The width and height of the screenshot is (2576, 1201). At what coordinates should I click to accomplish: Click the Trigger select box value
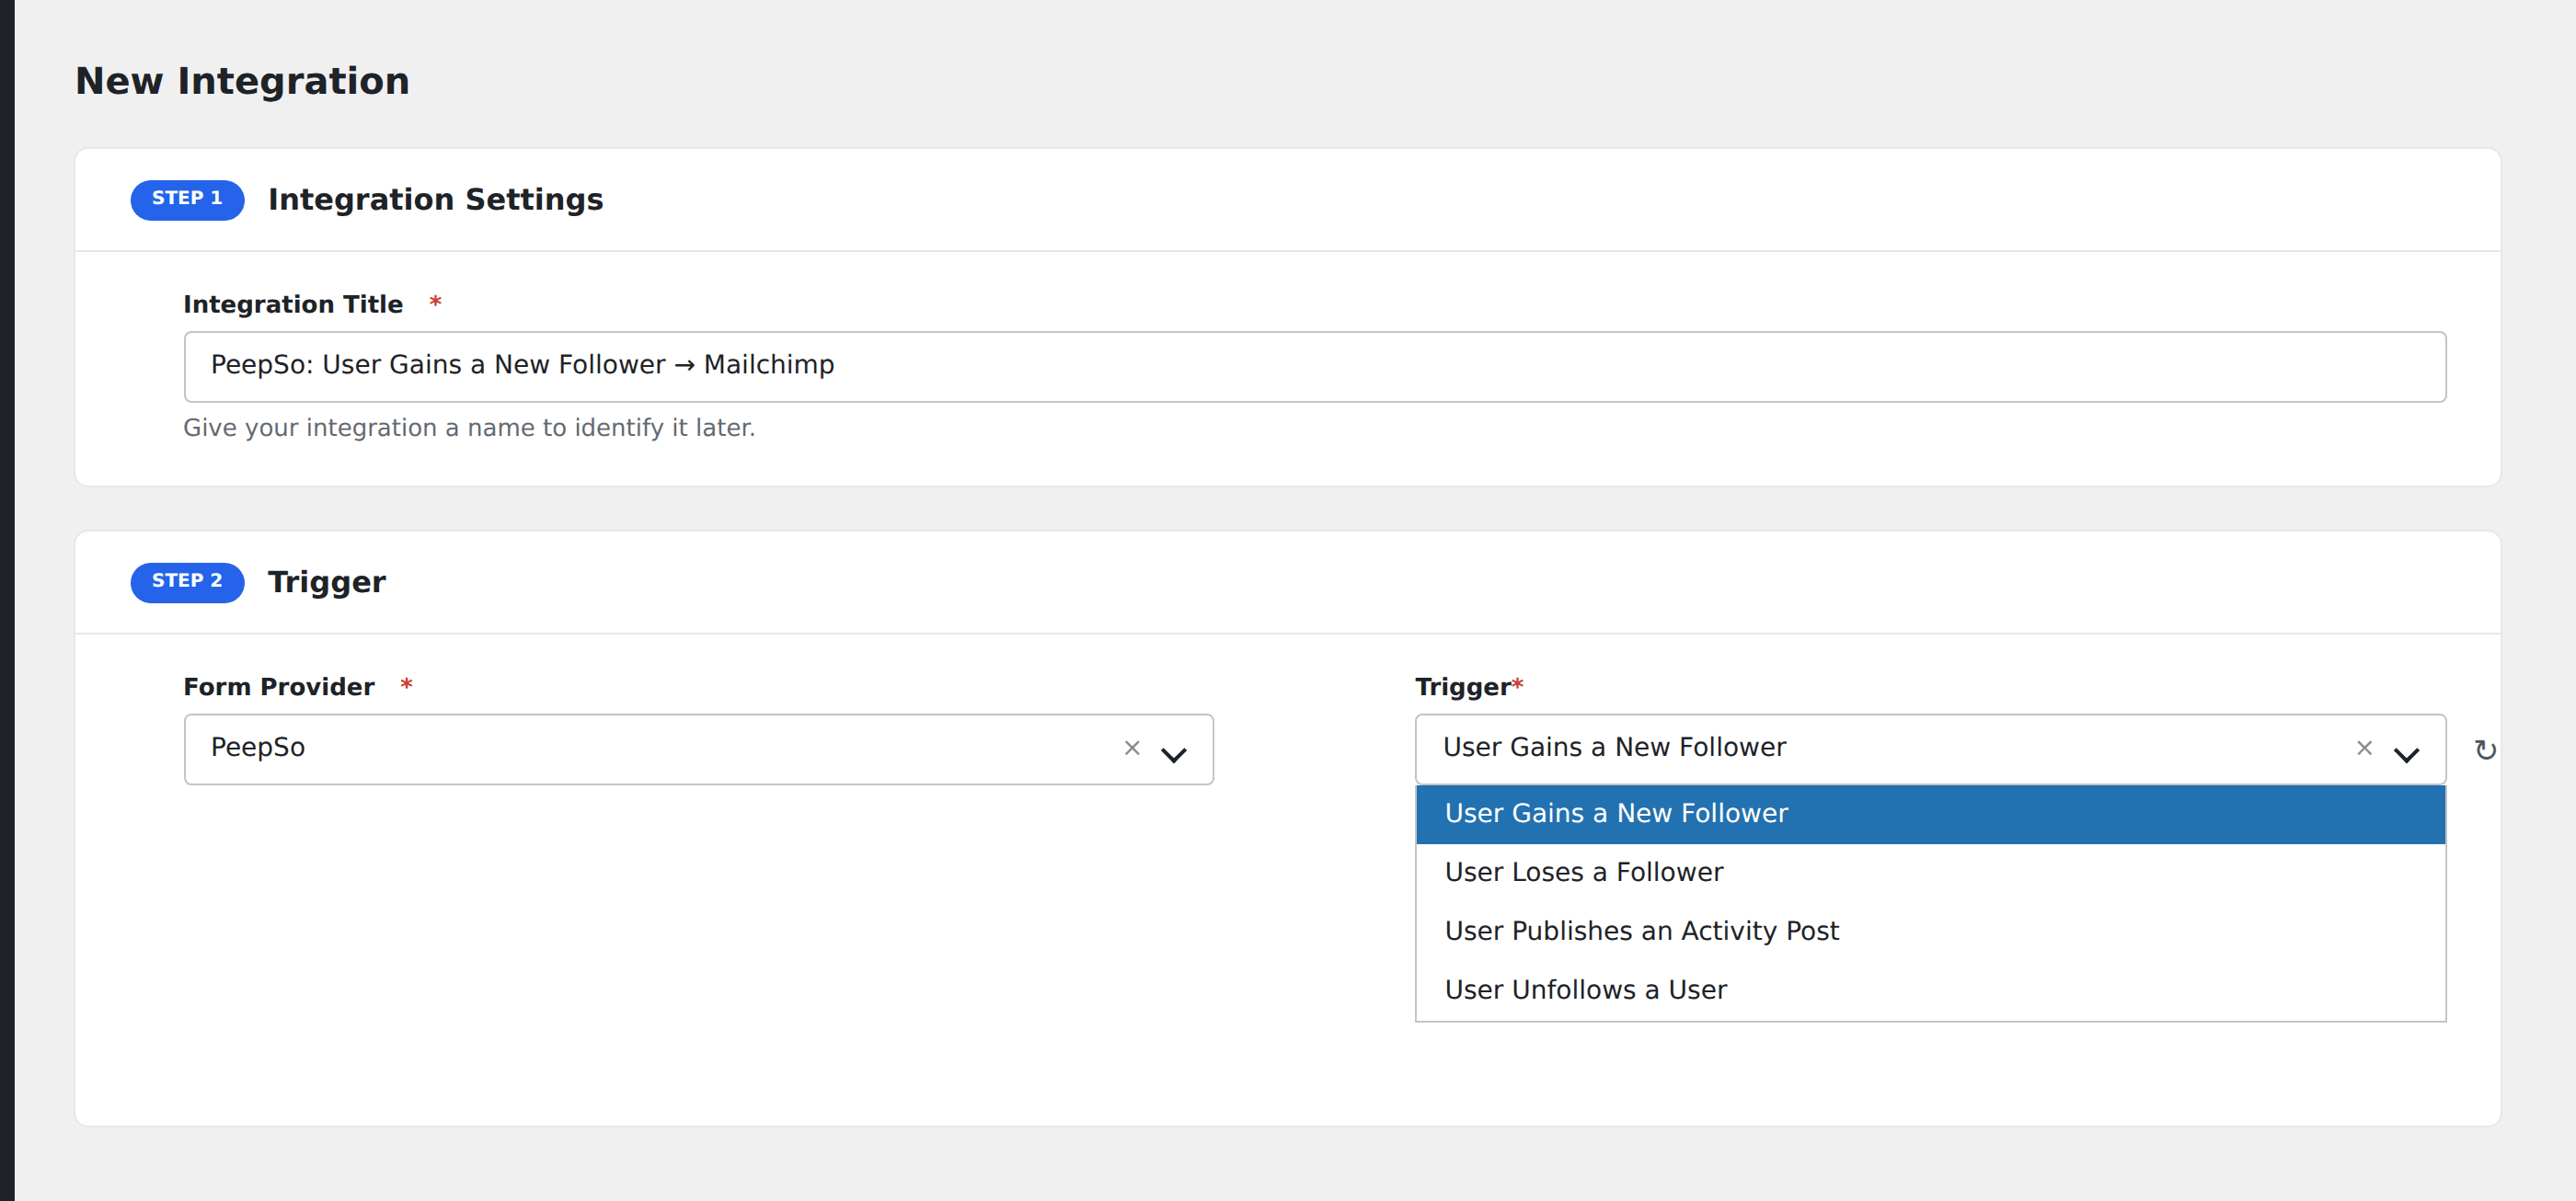click(x=1930, y=749)
